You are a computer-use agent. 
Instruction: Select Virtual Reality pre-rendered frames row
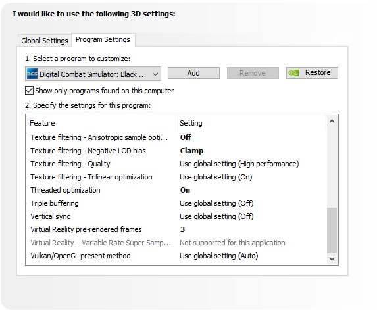(x=176, y=229)
